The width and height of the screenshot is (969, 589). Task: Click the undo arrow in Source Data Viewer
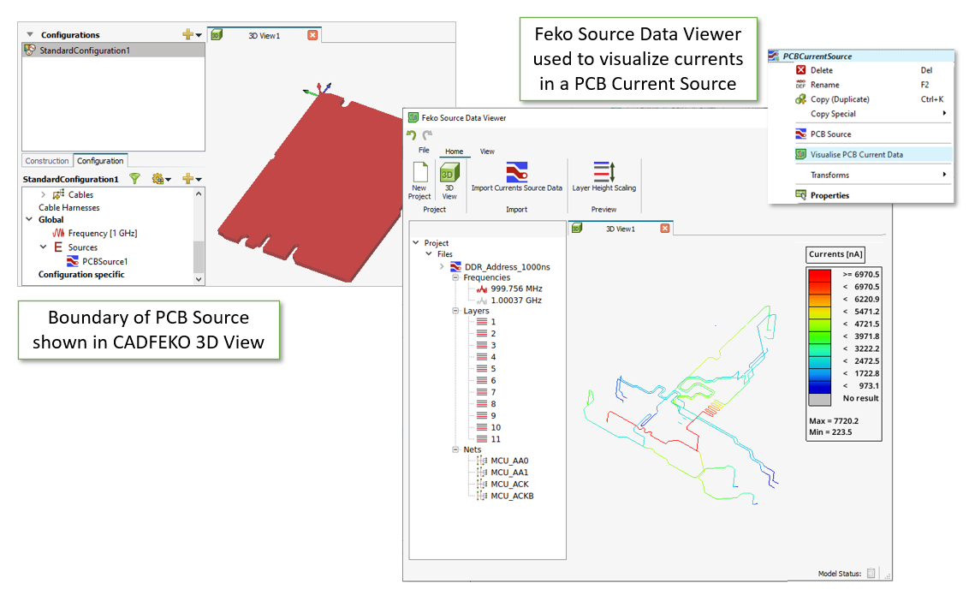tap(412, 135)
